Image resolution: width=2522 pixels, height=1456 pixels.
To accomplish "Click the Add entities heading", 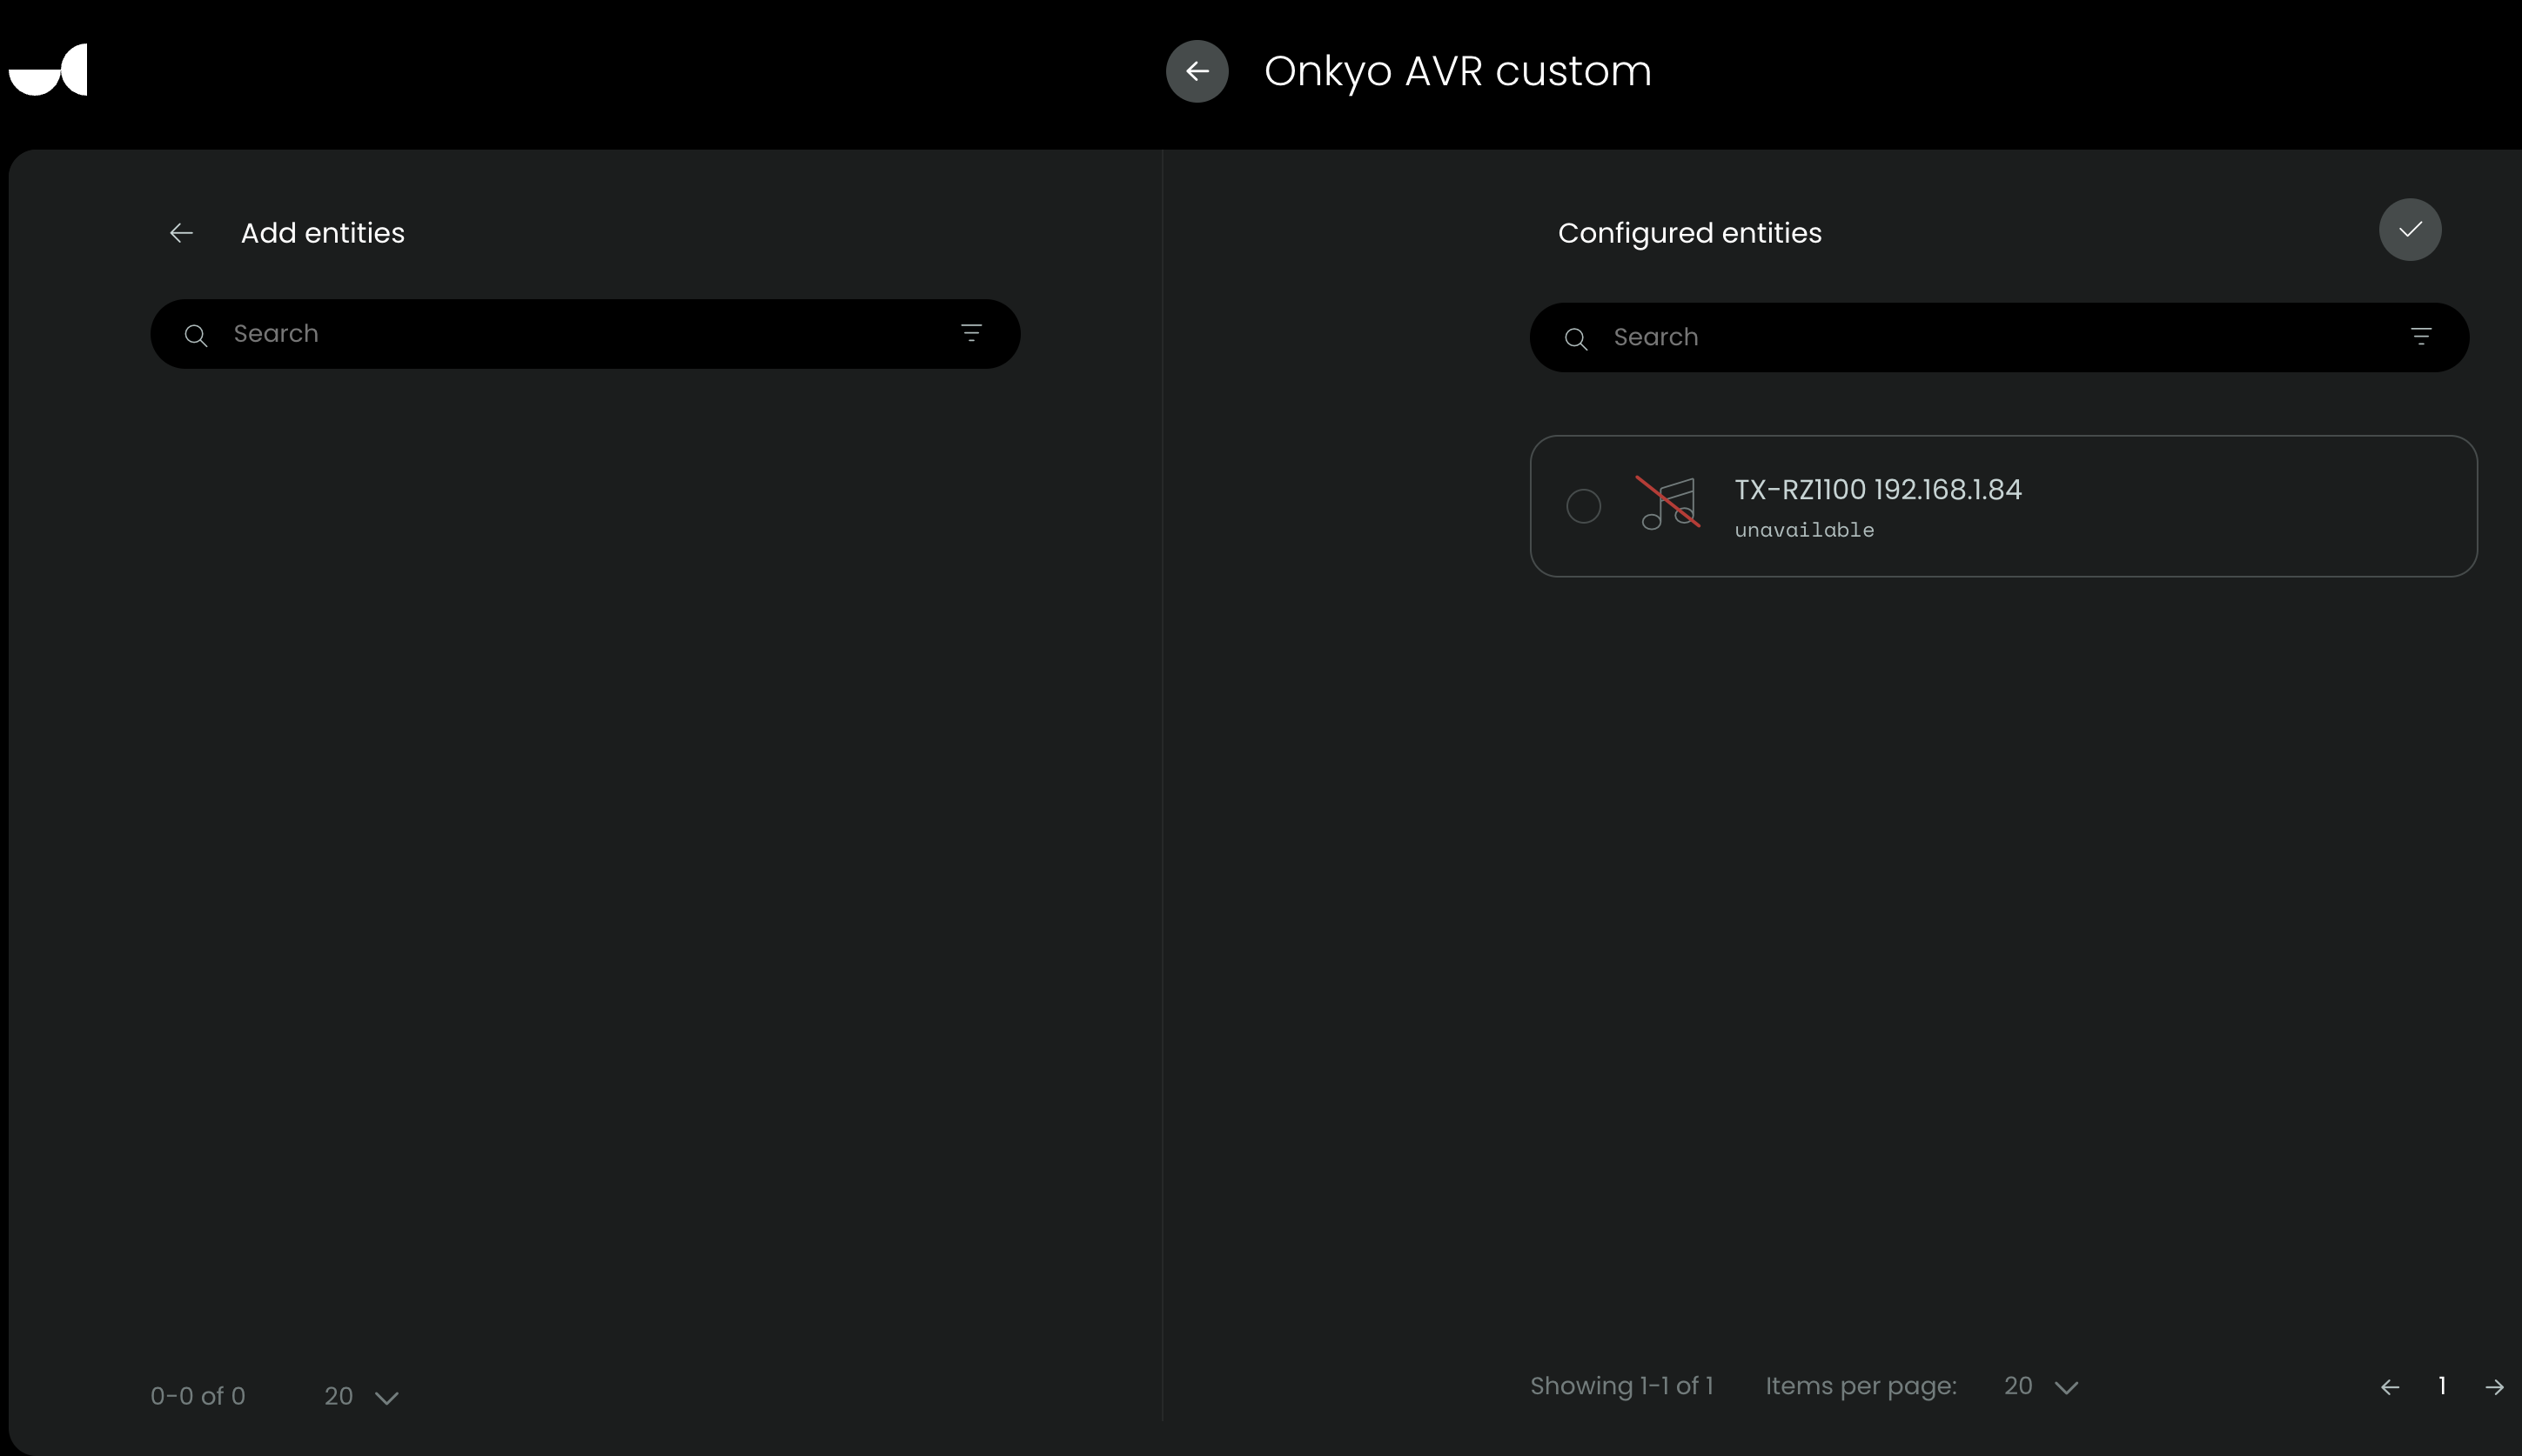I will (x=322, y=233).
